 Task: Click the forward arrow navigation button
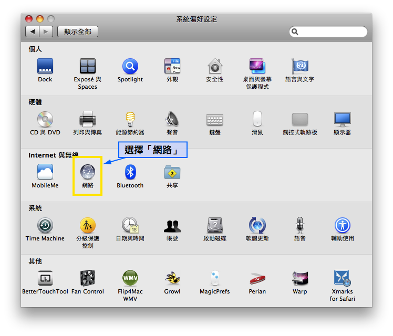[x=46, y=32]
